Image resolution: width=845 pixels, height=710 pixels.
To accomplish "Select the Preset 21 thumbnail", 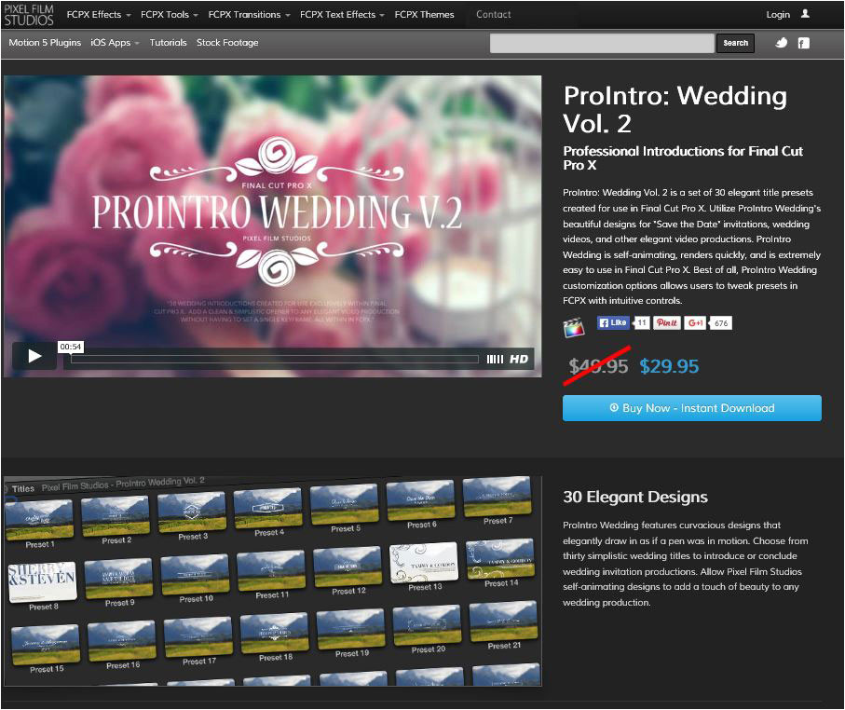I will [x=503, y=621].
